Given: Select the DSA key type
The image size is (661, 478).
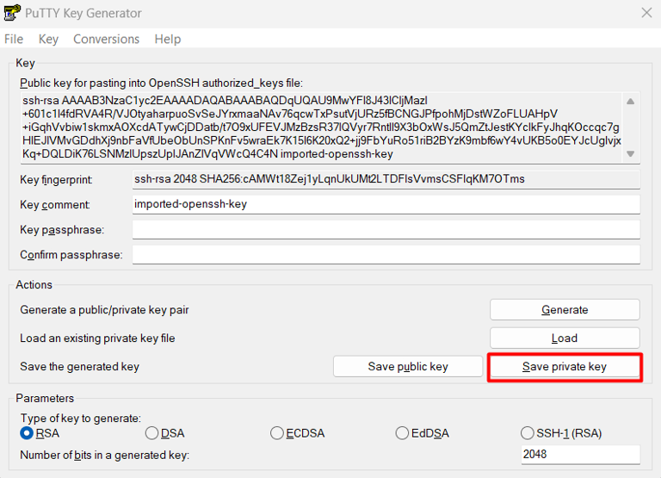Looking at the screenshot, I should click(165, 433).
